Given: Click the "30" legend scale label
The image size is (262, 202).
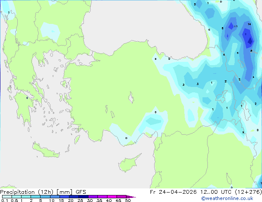Looking at the screenshot, I should pos(90,200).
